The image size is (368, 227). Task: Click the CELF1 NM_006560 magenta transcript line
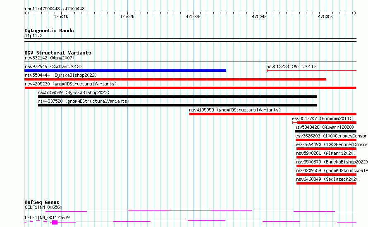pos(190,211)
